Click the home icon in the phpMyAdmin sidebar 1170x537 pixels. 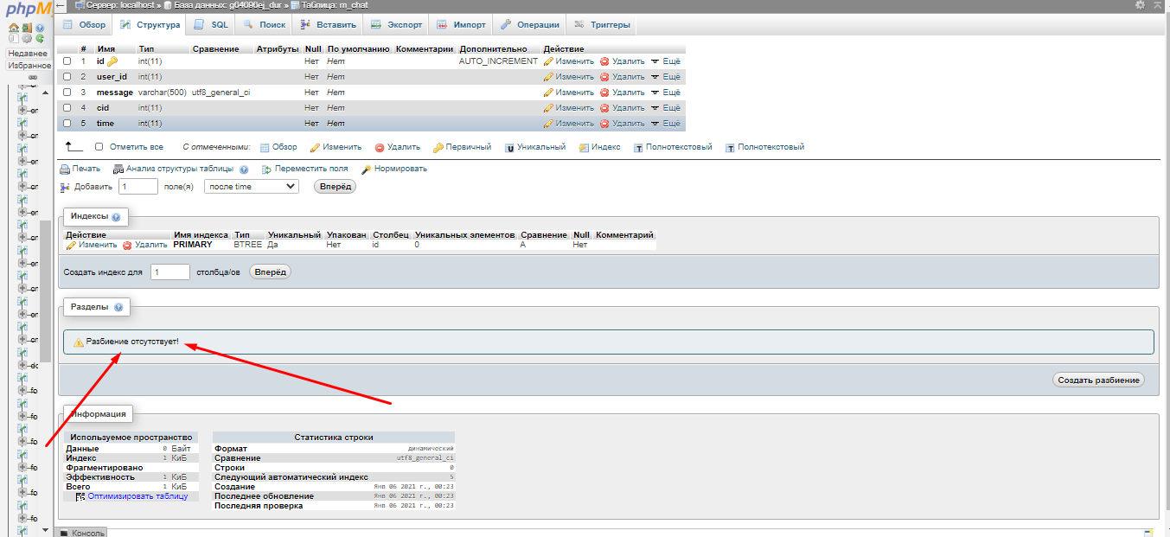(x=13, y=28)
